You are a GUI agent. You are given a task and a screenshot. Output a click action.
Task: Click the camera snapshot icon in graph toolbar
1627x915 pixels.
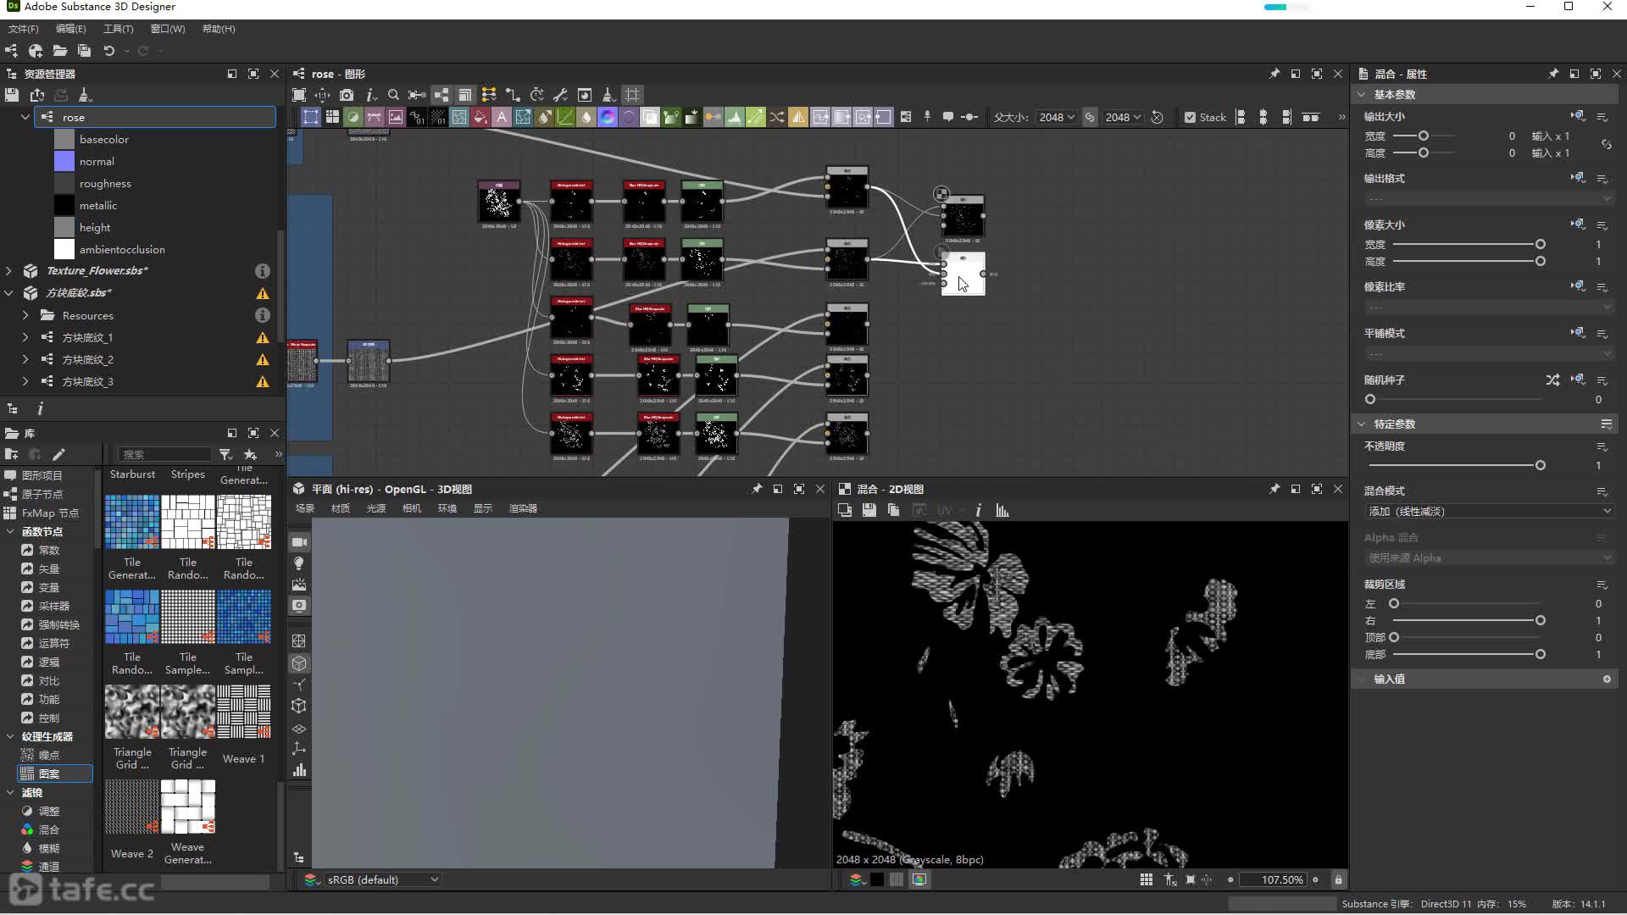pyautogui.click(x=347, y=95)
